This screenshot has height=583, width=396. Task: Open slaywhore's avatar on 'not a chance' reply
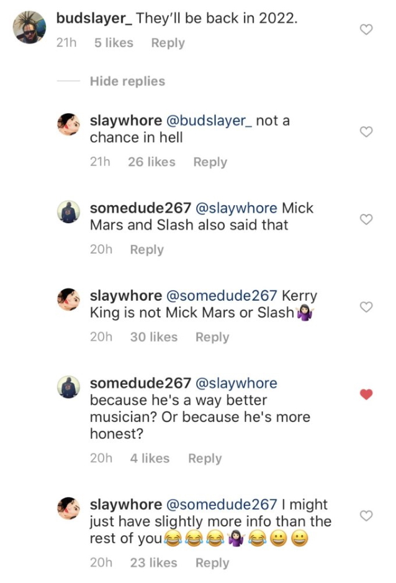(x=69, y=124)
